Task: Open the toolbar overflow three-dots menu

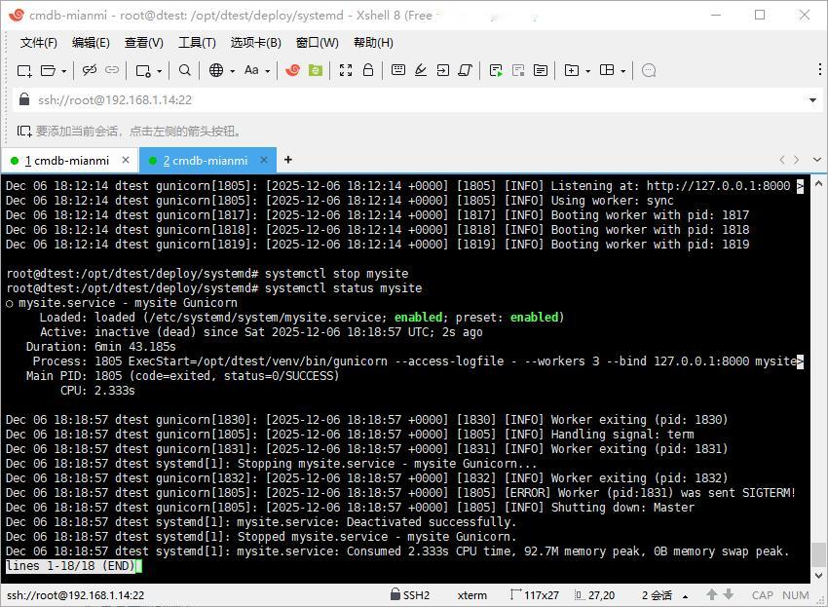Action: tap(819, 69)
